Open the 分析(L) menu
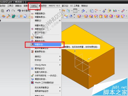This screenshot has height=96, width=128. click(34, 6)
